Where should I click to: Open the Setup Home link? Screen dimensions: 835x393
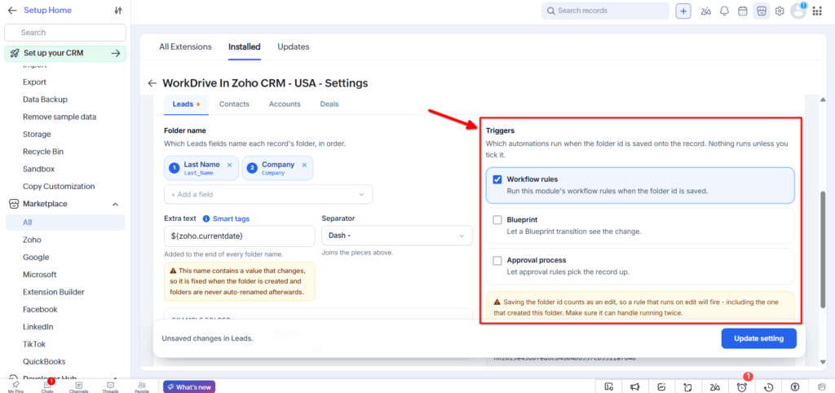click(47, 11)
